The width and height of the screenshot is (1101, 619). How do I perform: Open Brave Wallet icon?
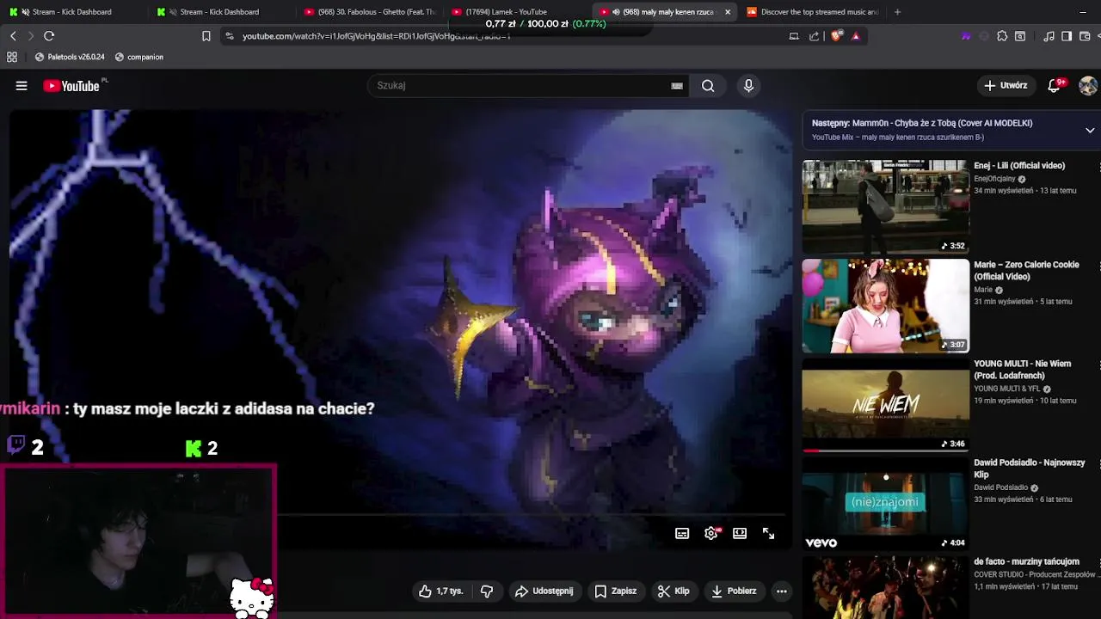(x=1085, y=36)
